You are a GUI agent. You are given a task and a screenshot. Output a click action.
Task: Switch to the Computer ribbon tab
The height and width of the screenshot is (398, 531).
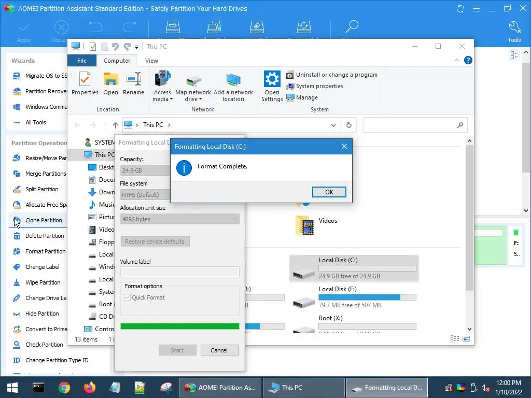(x=117, y=61)
